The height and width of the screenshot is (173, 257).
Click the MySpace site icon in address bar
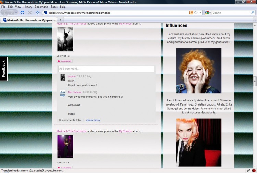(46, 13)
